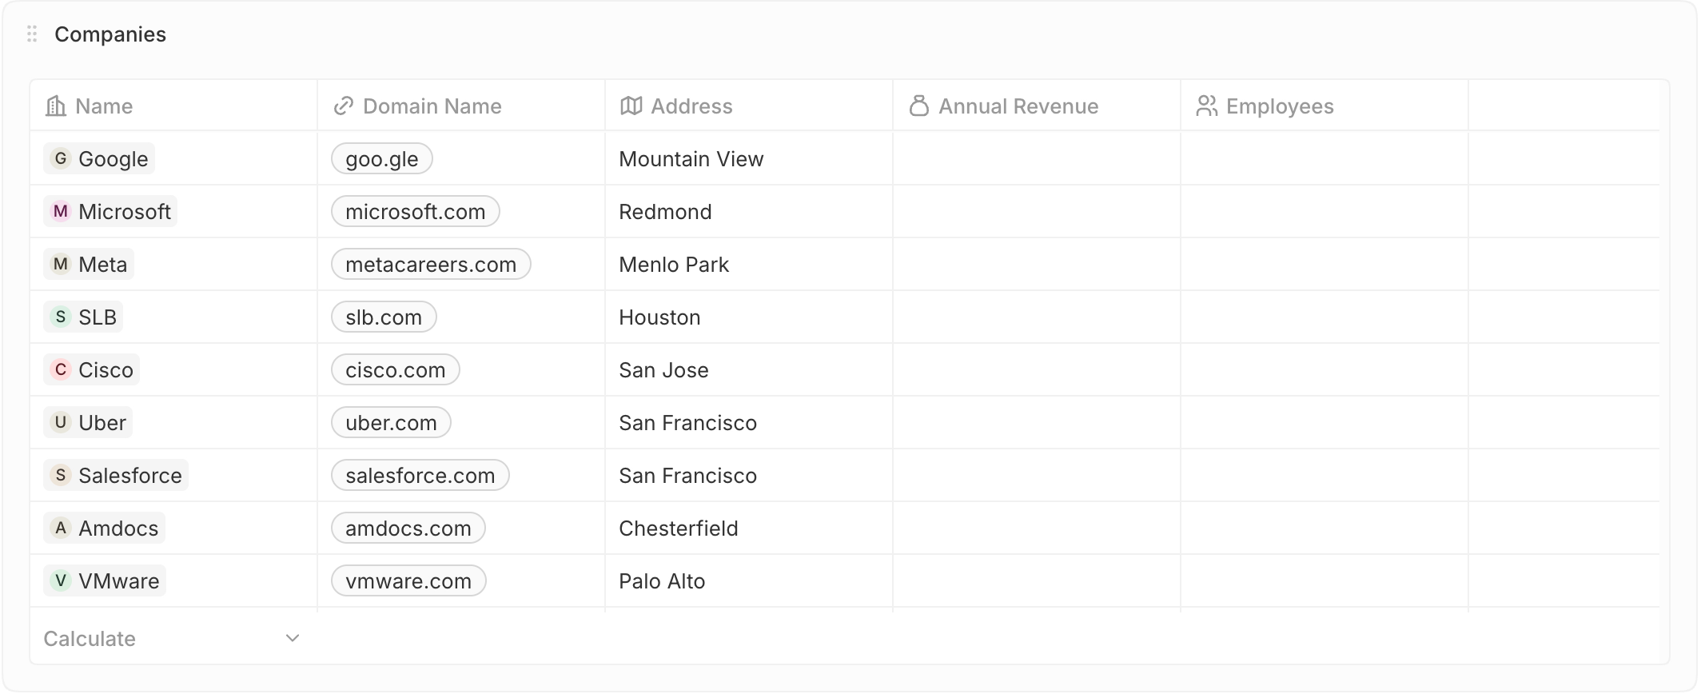Click the map icon in Address header

point(631,106)
